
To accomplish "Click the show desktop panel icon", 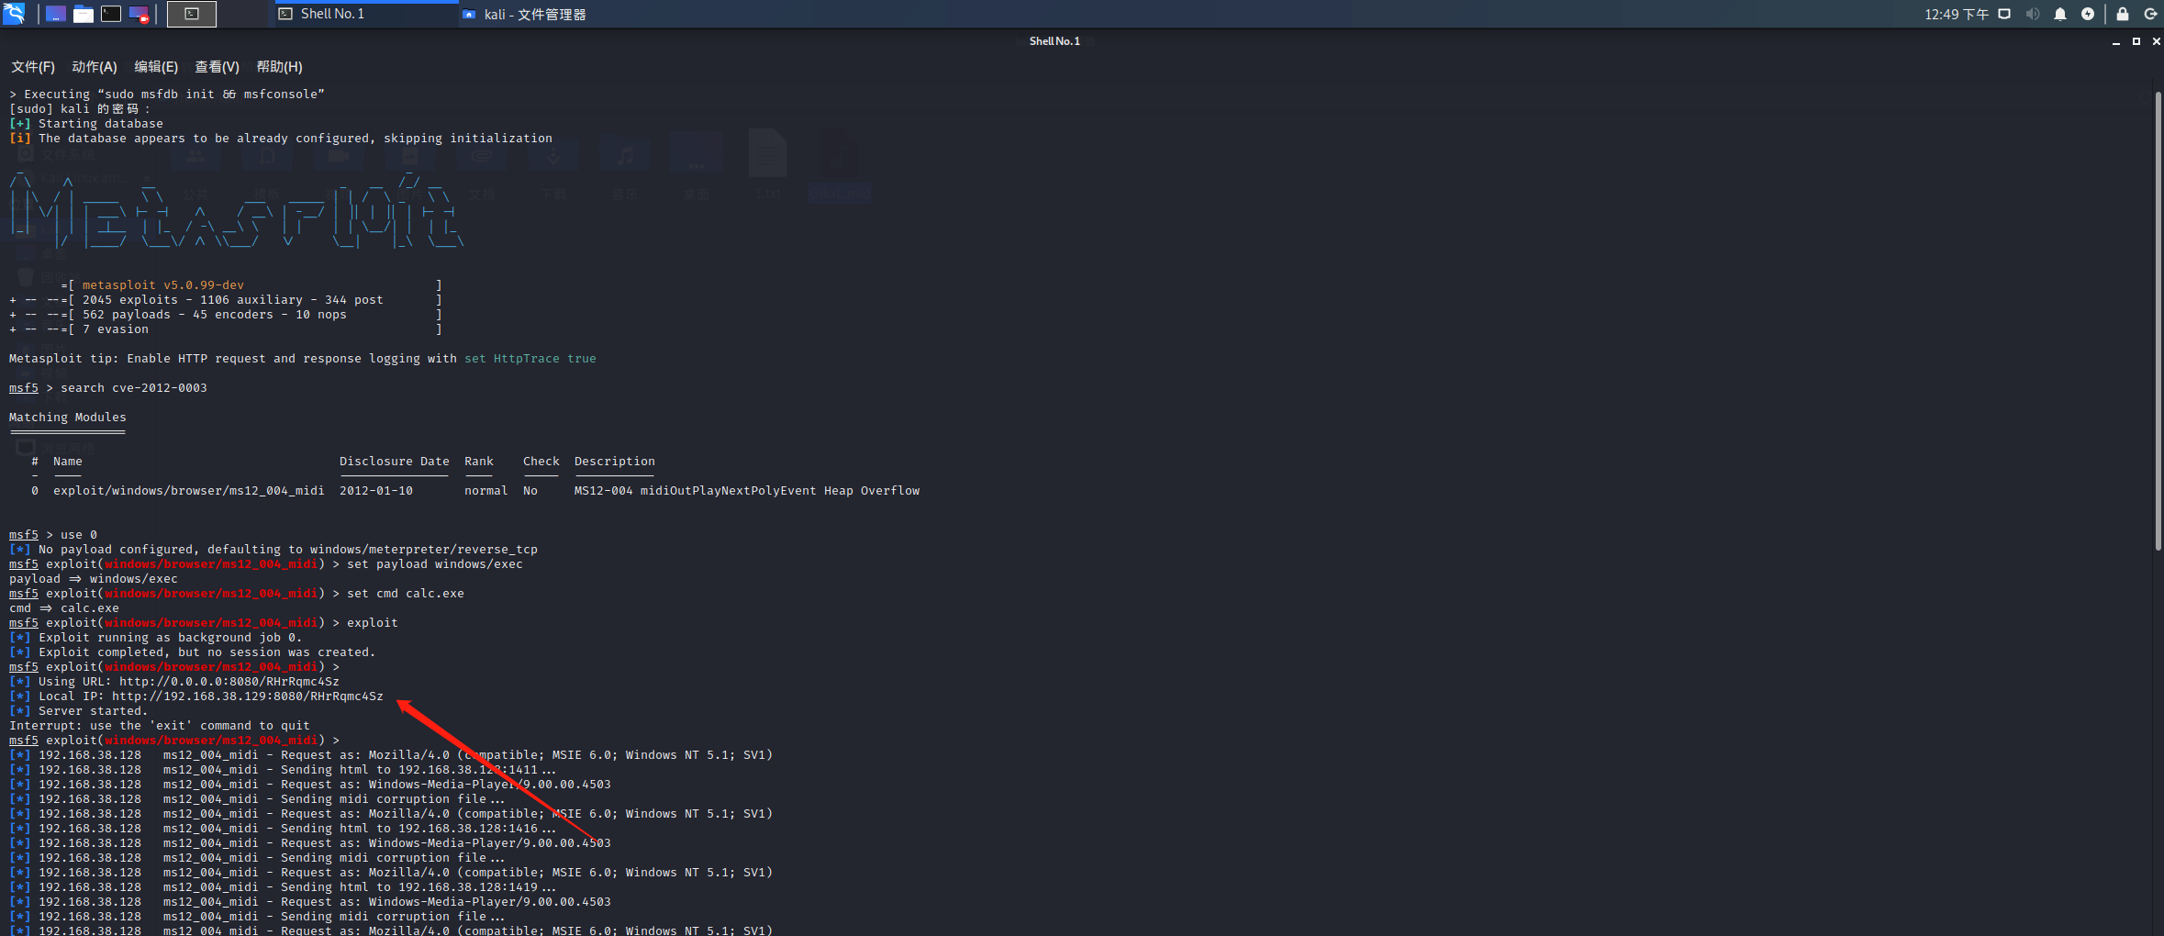I will [x=56, y=14].
